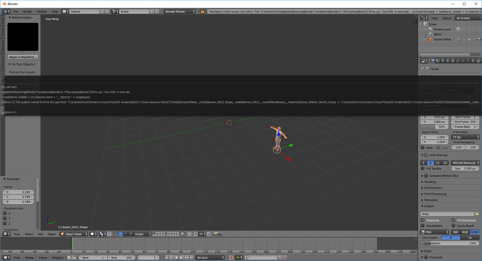Open the Render menu in top bar
482x261 pixels.
point(27,11)
